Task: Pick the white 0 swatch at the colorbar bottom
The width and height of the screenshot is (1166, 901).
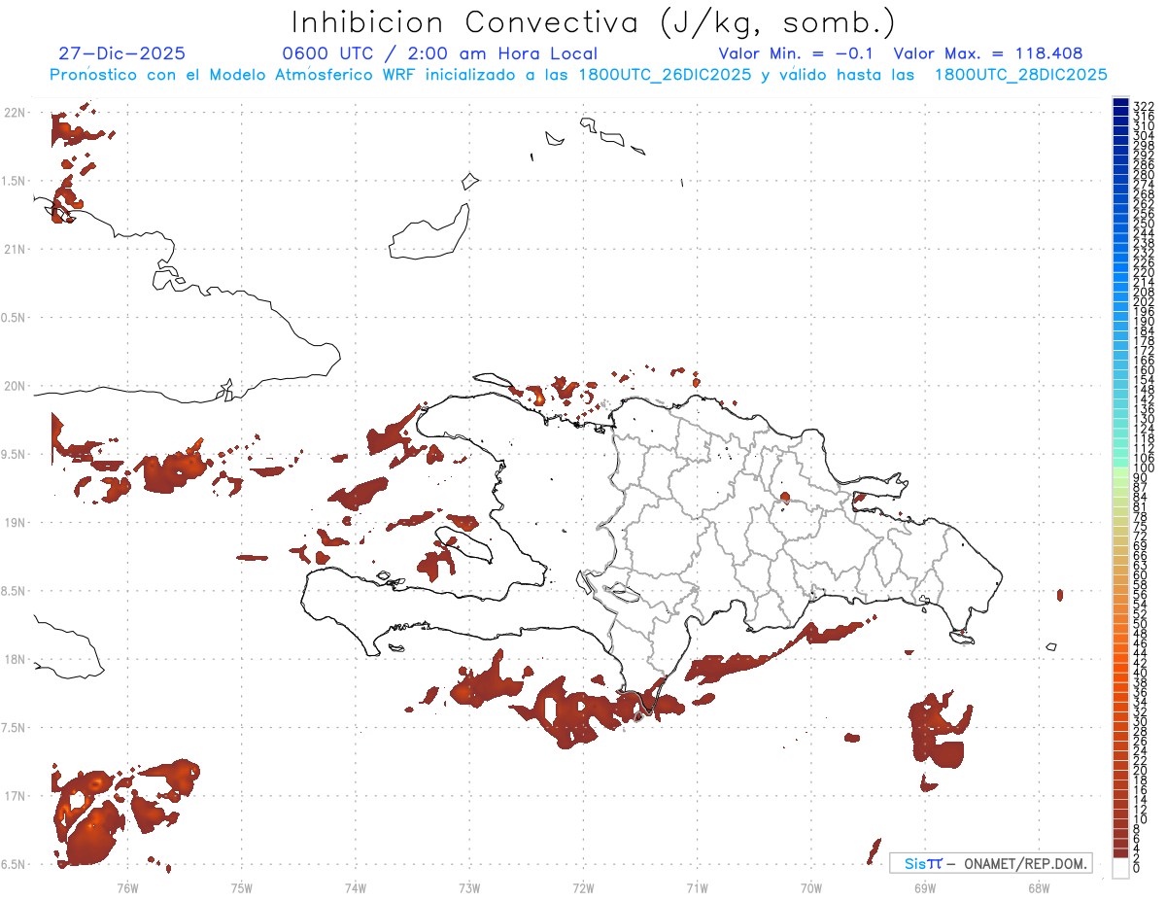Action: coord(1120,867)
